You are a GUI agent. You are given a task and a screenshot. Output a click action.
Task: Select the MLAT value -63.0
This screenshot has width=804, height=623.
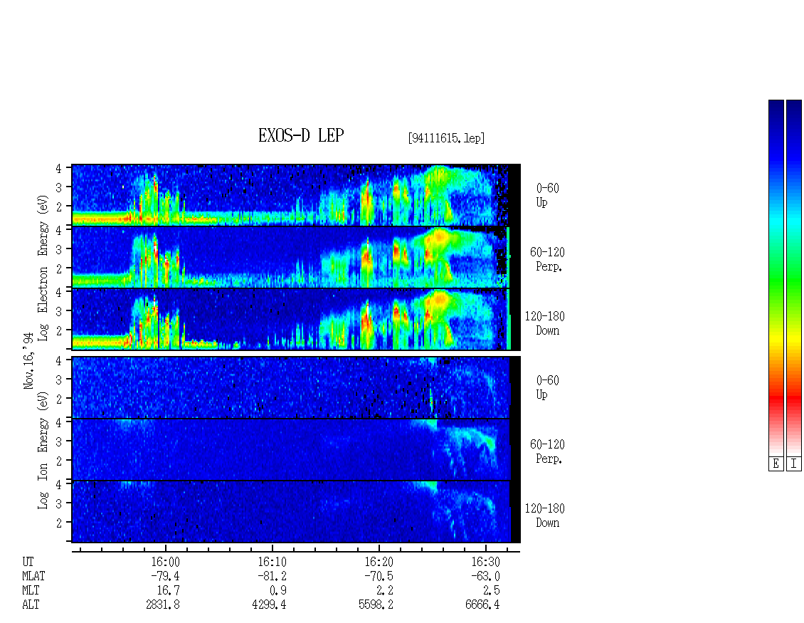pos(485,576)
